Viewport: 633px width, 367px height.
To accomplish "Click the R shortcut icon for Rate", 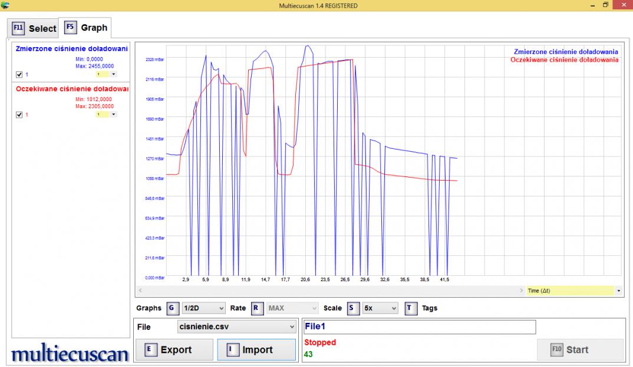I will (257, 308).
